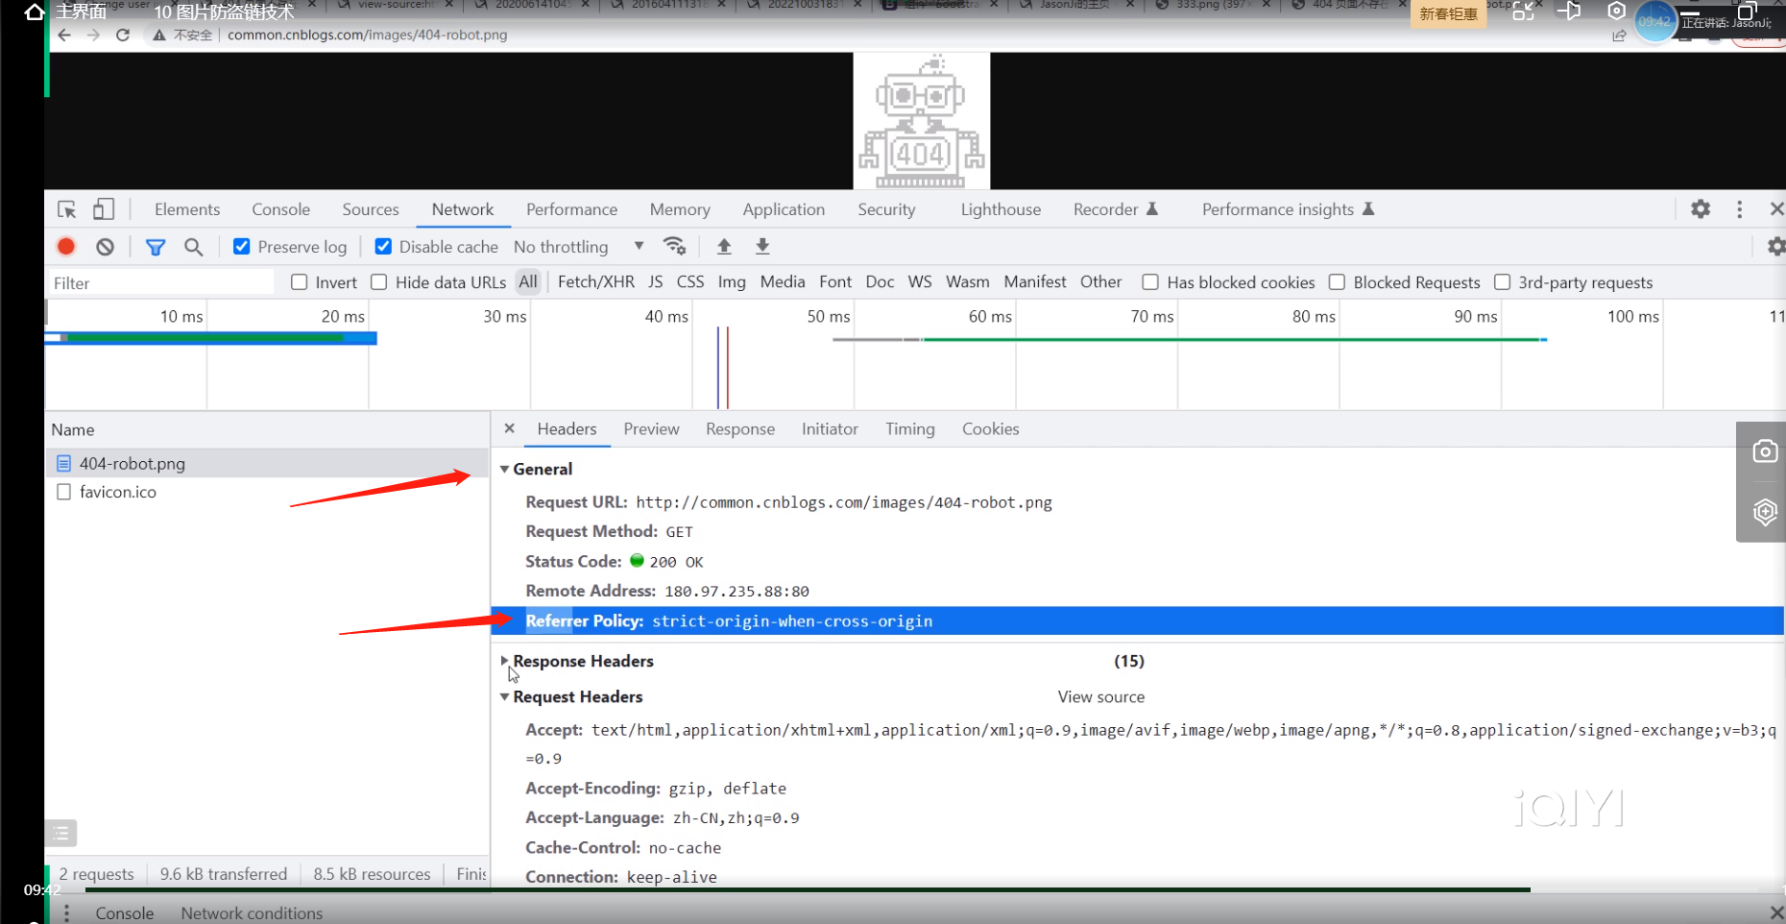This screenshot has width=1786, height=924.
Task: Check the Has blocked cookies checkbox
Action: pyautogui.click(x=1150, y=282)
